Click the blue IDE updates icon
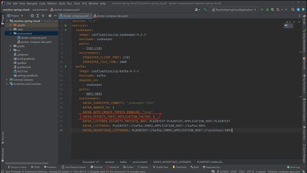Screen dimensions: 307x173 (x=298, y=10)
